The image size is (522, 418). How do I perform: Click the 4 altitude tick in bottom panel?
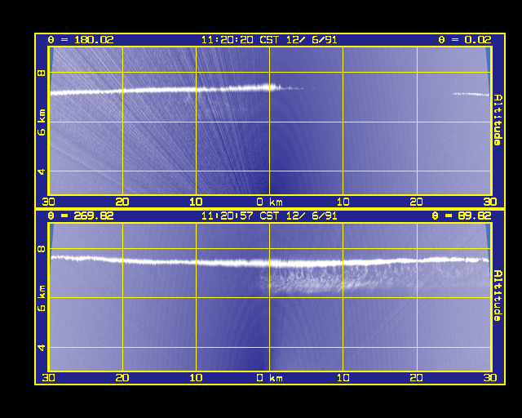click(42, 348)
